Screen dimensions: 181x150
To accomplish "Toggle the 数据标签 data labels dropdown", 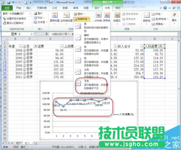I will pyautogui.click(x=82, y=19).
